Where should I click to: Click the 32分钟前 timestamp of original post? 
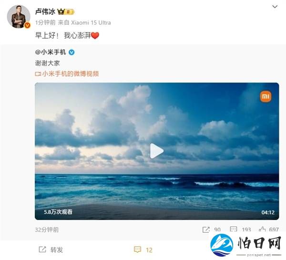(47, 229)
